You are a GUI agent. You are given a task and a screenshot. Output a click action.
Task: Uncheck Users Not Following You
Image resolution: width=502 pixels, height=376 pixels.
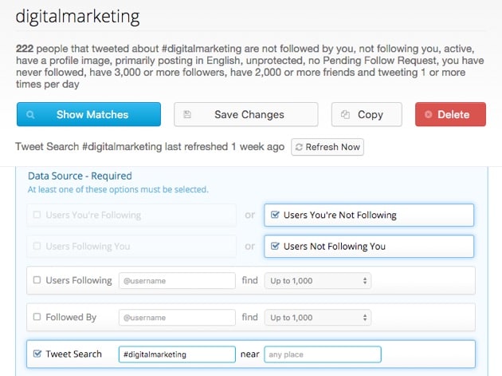tap(275, 246)
